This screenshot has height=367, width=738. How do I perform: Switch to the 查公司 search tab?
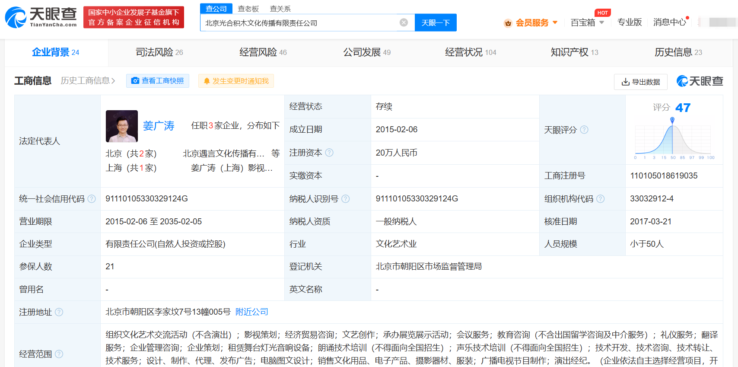pos(216,9)
